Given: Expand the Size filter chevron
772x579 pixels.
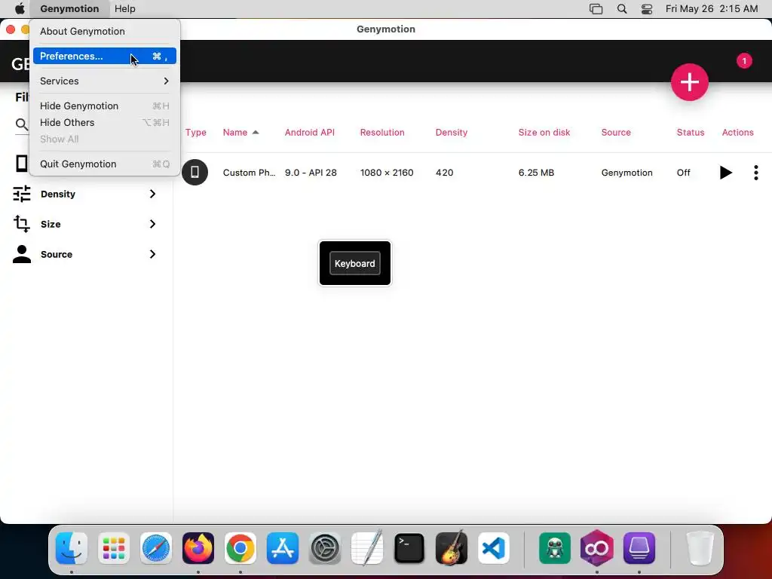Looking at the screenshot, I should [152, 224].
